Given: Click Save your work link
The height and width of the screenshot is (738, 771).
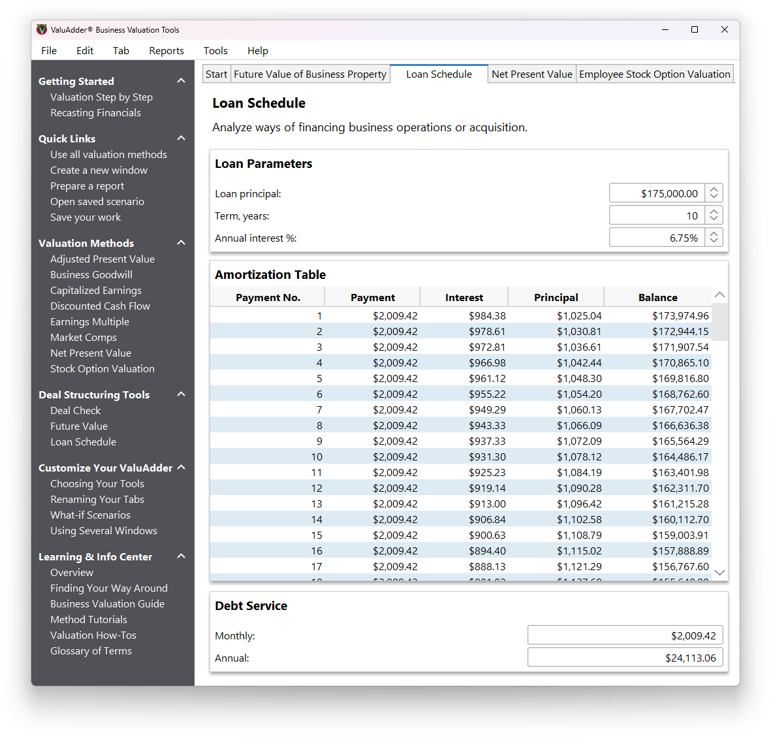Looking at the screenshot, I should pyautogui.click(x=86, y=217).
